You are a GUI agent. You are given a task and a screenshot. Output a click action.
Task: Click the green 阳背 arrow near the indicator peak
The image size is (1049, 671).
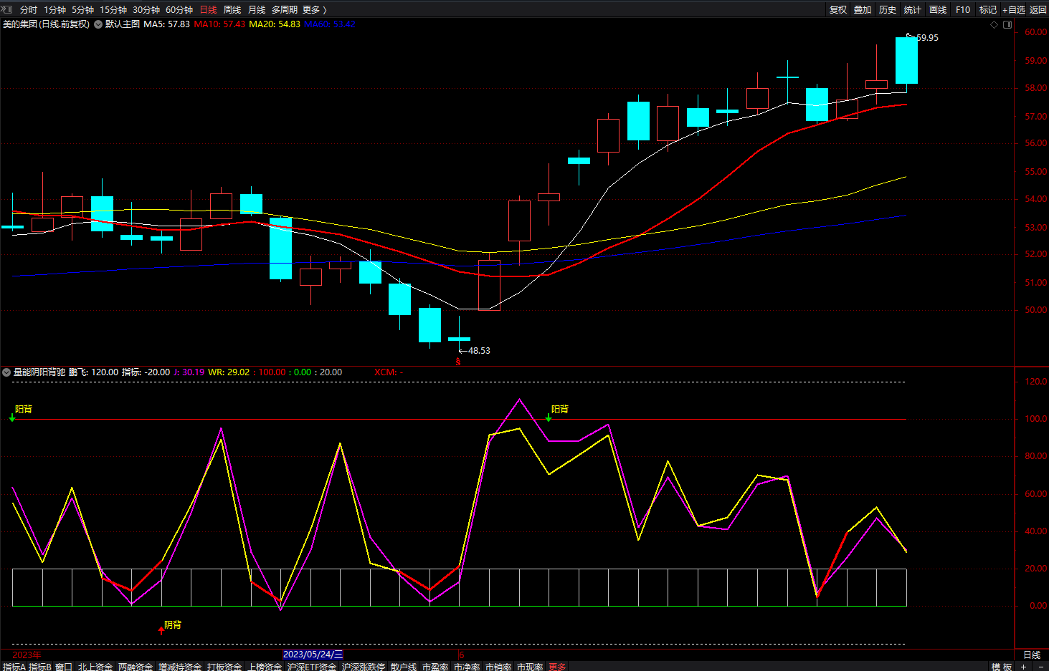click(549, 417)
